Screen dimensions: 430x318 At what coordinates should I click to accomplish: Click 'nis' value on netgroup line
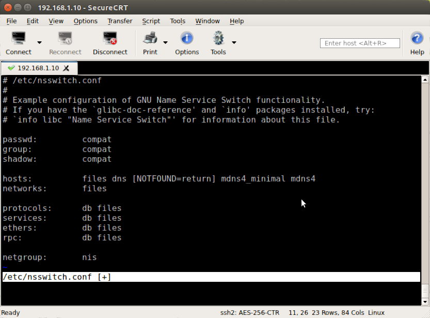[x=89, y=258]
